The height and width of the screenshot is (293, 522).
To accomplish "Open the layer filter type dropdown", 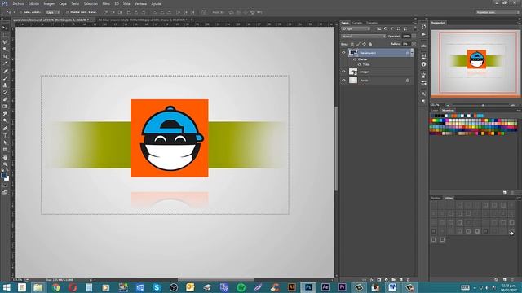I will coord(356,29).
